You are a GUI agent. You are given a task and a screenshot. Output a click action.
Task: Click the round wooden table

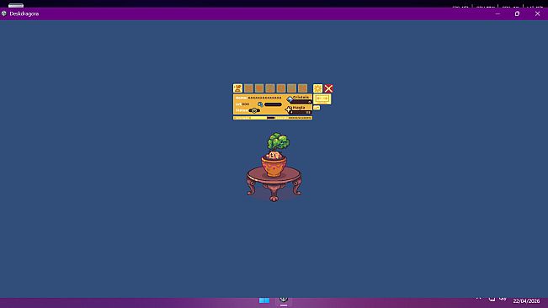click(x=274, y=183)
